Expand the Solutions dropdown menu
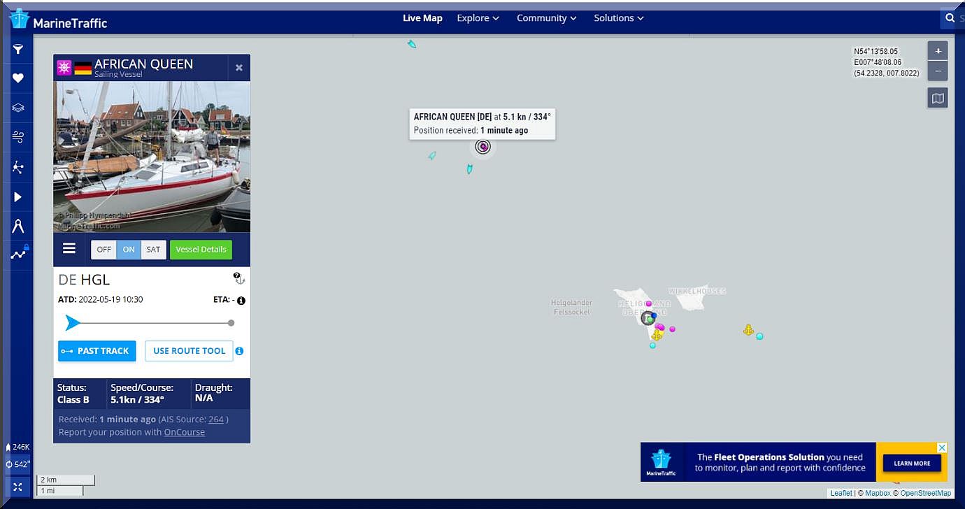The image size is (965, 509). [x=618, y=18]
